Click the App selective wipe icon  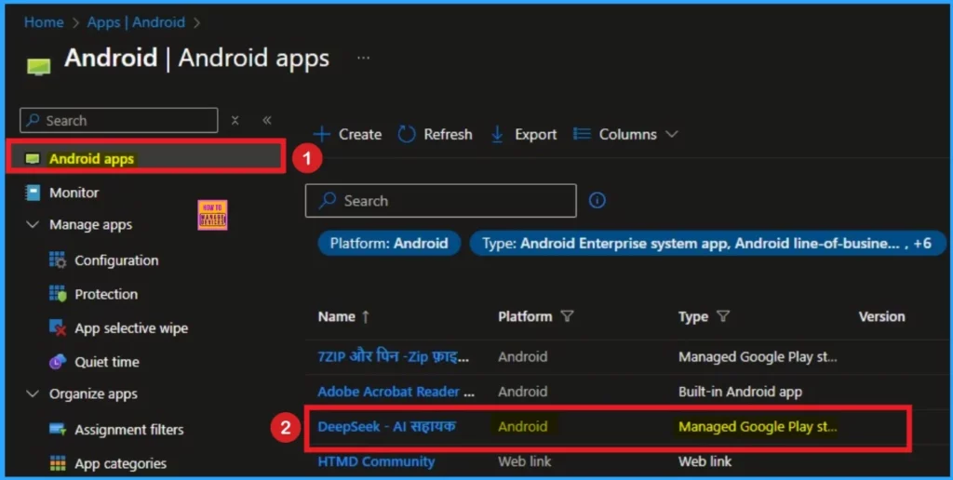58,328
